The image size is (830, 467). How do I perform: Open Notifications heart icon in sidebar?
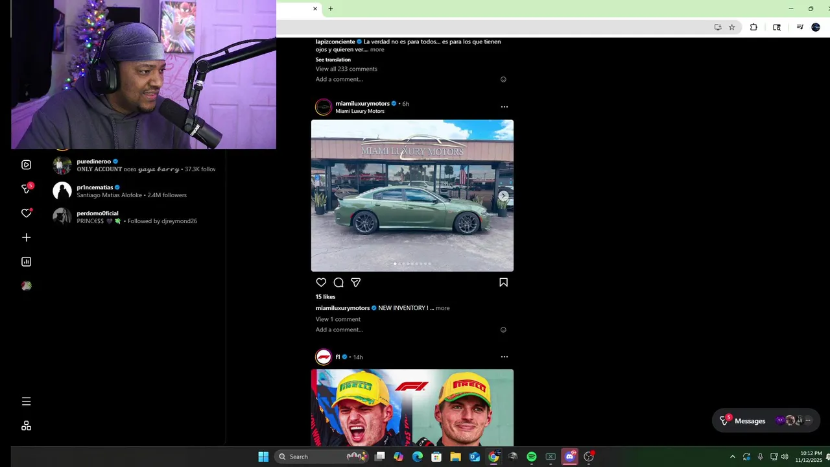26,213
